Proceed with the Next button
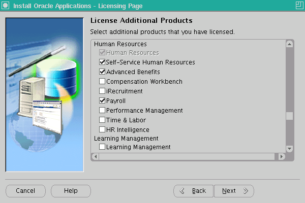Image resolution: width=305 pixels, height=203 pixels. tap(234, 191)
